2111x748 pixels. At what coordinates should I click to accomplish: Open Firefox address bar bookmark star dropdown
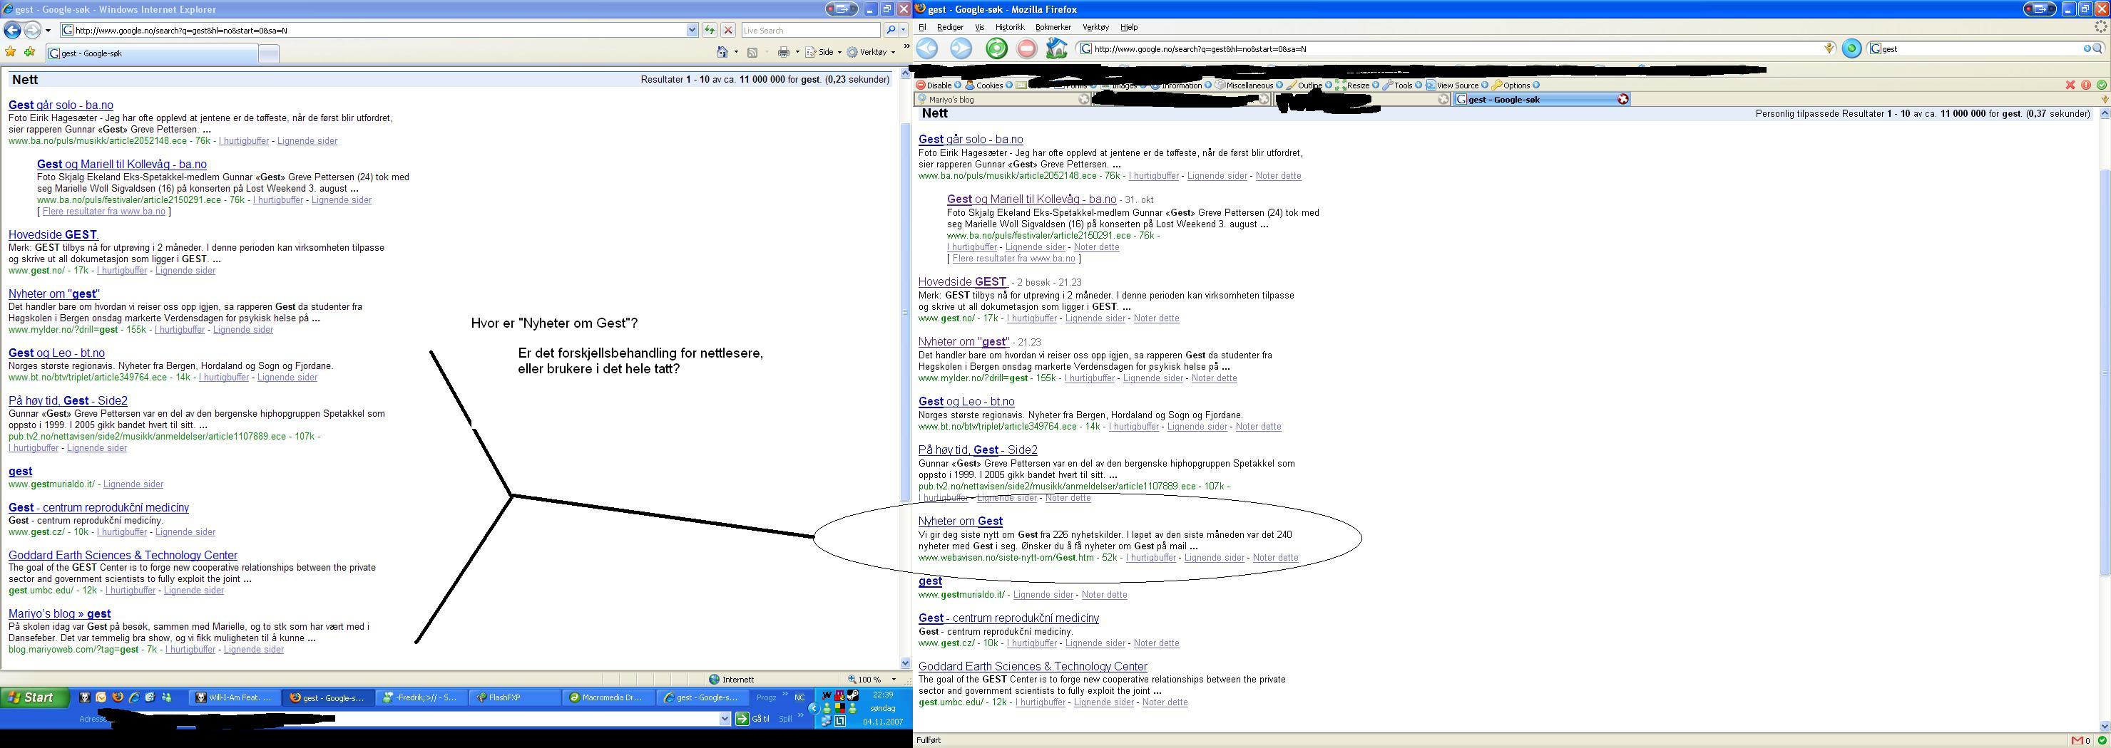[1829, 48]
